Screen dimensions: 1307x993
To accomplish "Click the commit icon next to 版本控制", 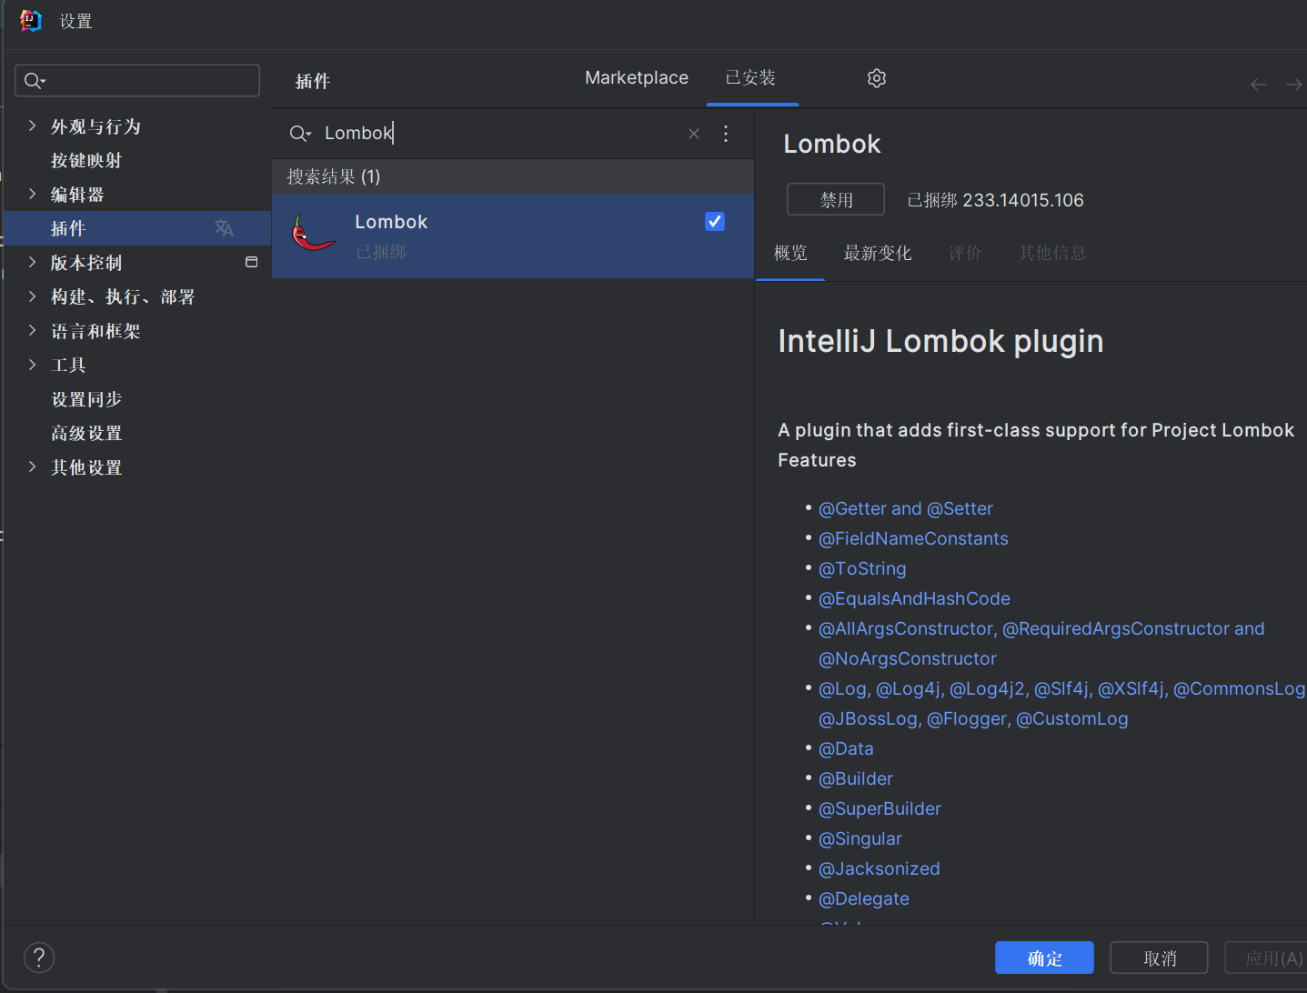I will (x=251, y=262).
